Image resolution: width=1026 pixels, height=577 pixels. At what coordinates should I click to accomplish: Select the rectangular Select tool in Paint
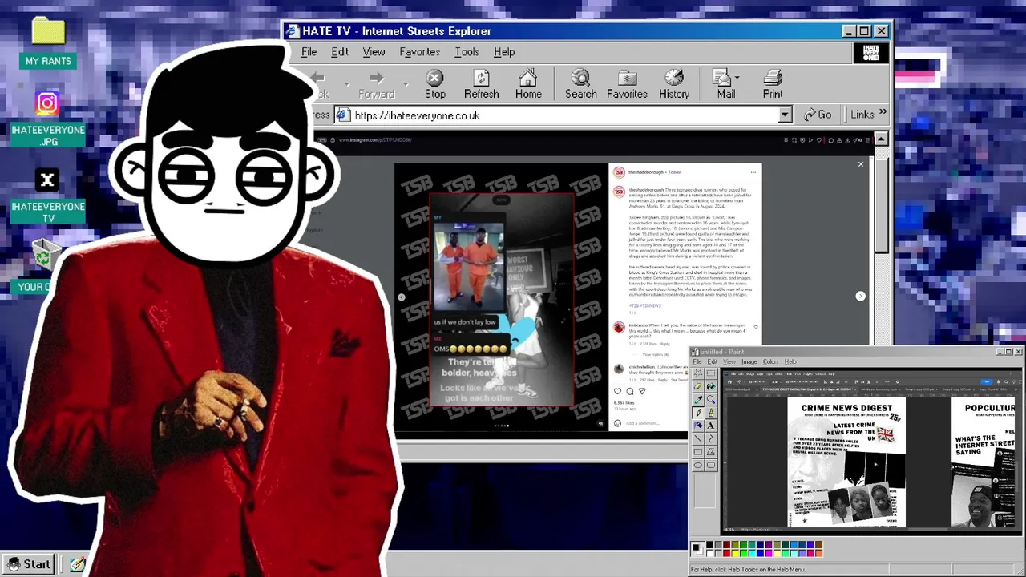tap(711, 373)
